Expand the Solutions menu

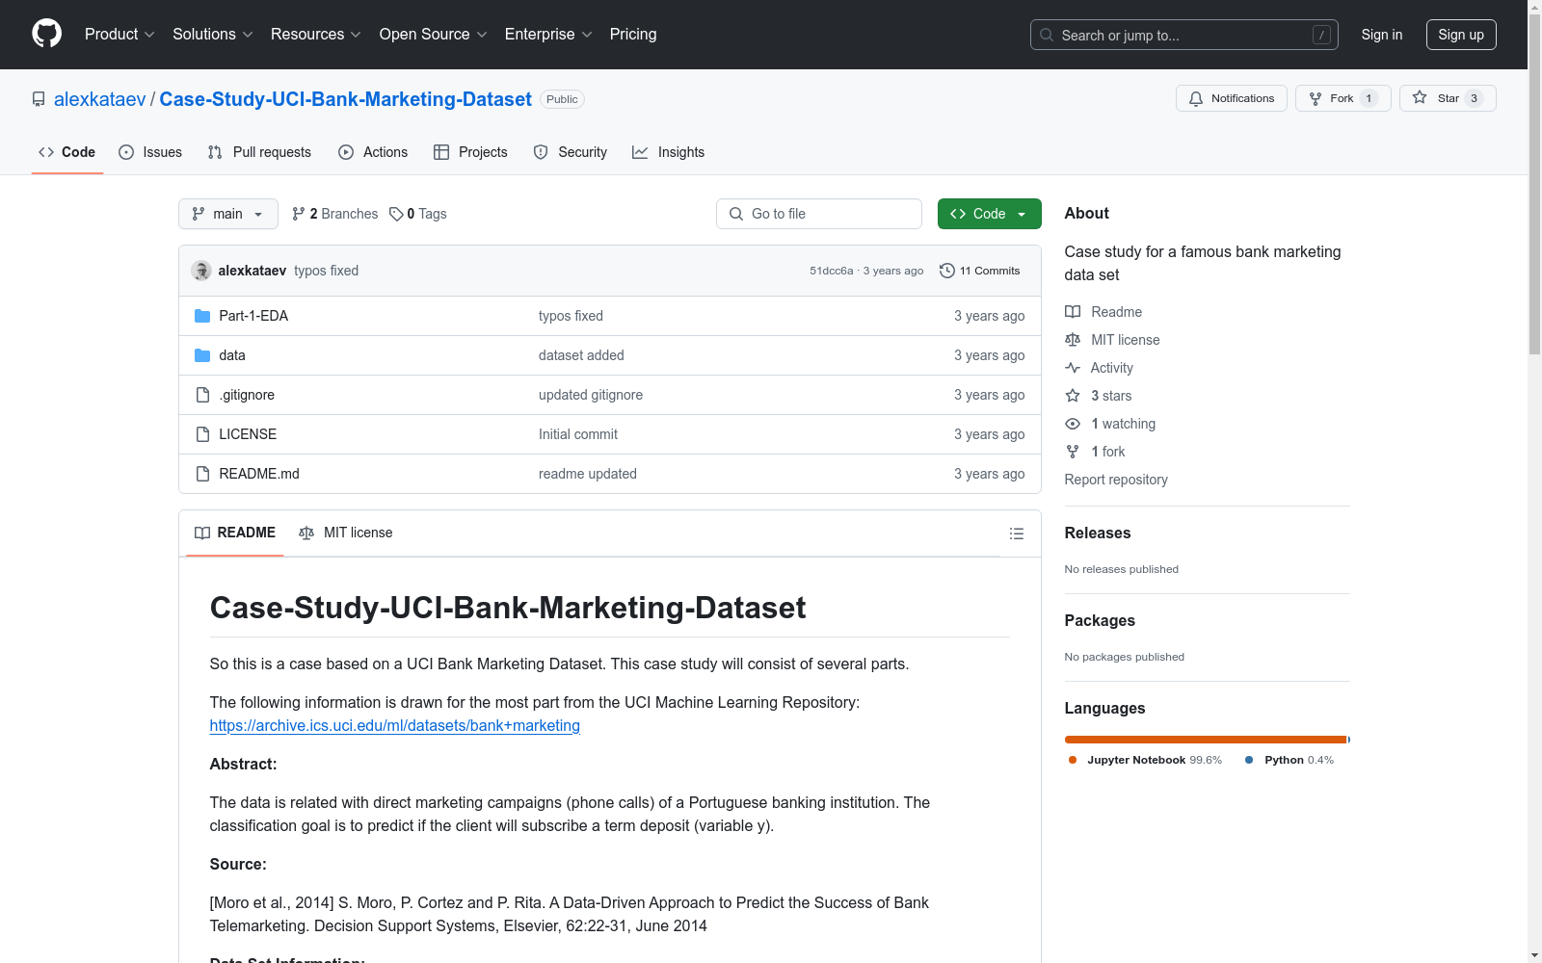pos(213,34)
